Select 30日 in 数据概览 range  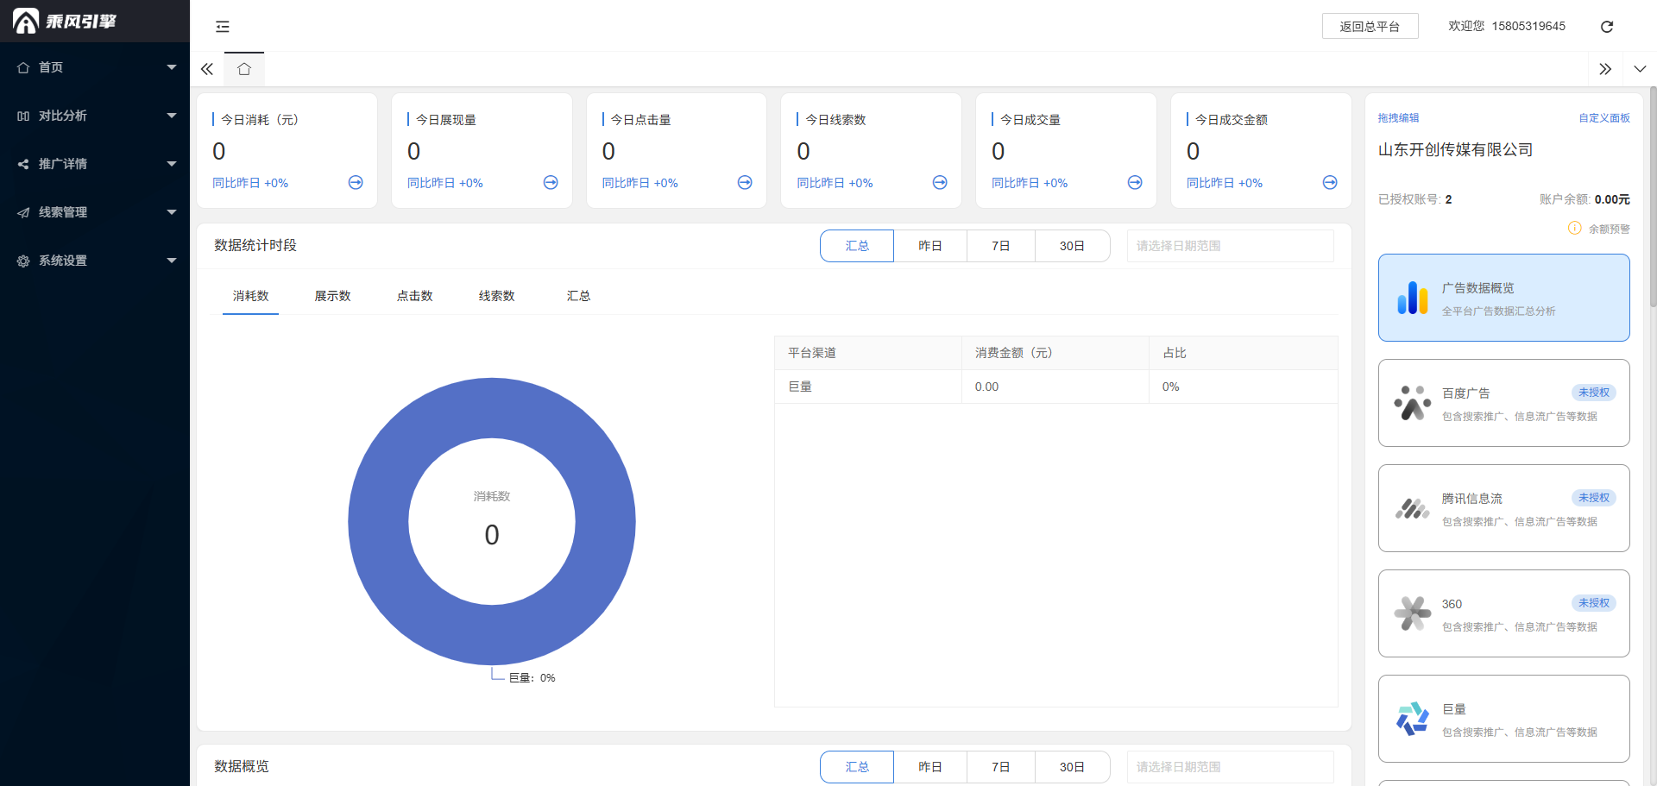point(1072,767)
